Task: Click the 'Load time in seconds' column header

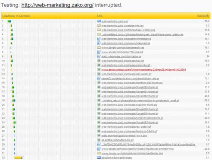Action: pos(16,16)
